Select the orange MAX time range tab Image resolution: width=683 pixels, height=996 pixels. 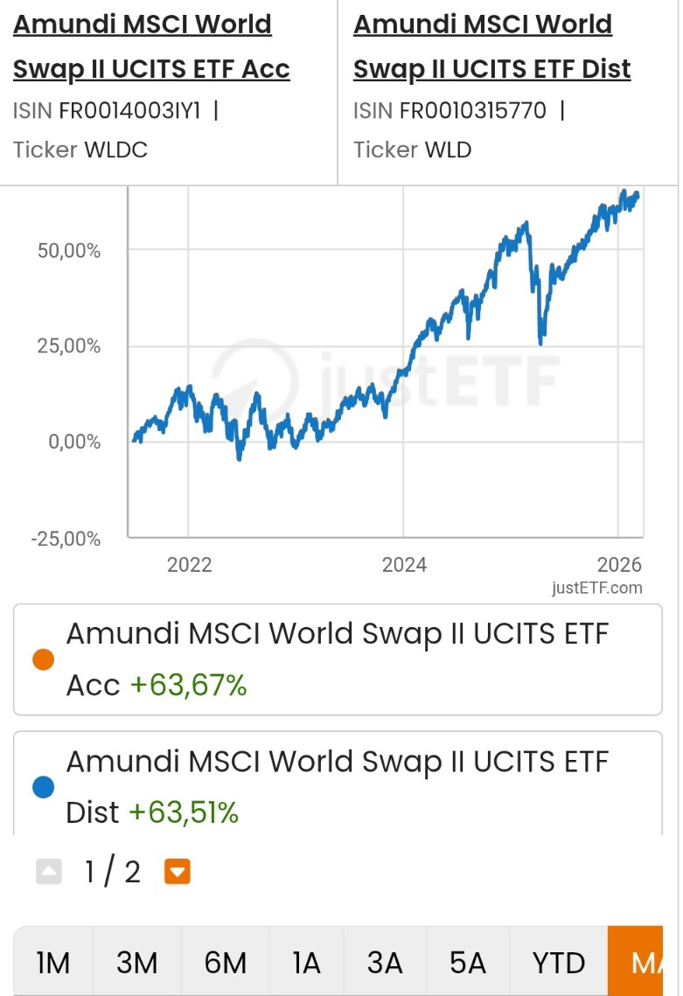[x=636, y=962]
